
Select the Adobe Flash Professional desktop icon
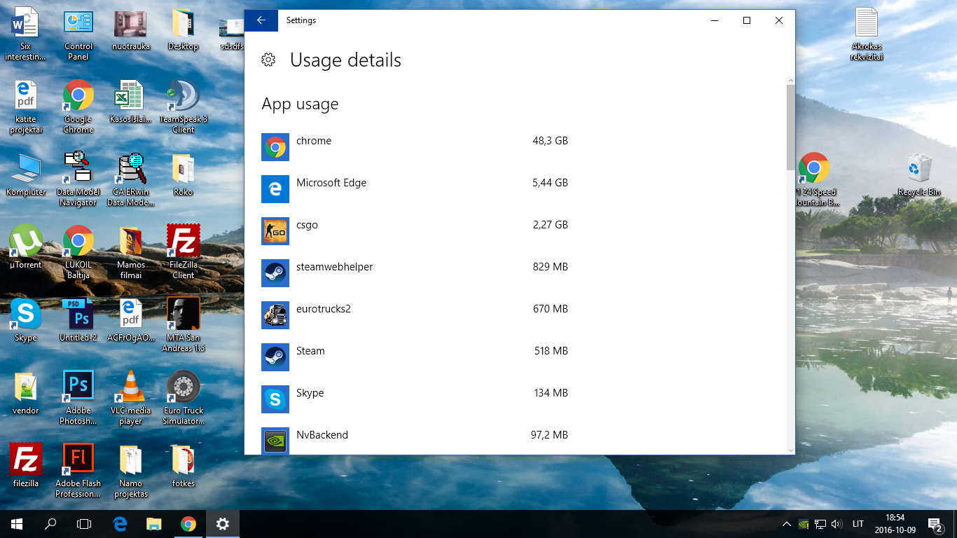click(78, 471)
